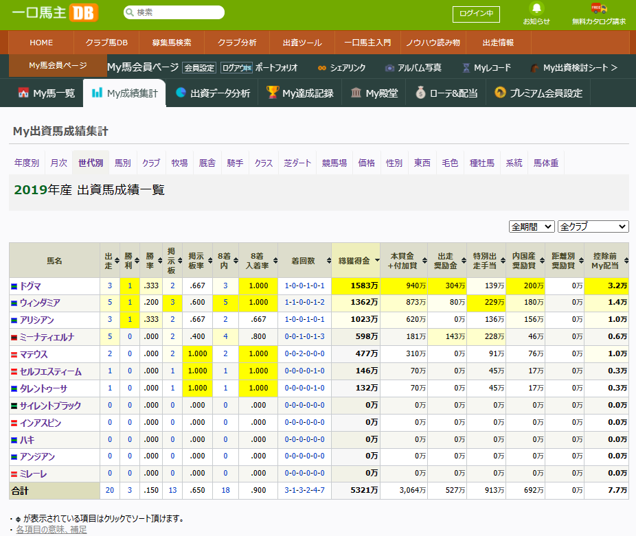Screen dimensions: 636x536
Task: Open クラブ馬DB menu
Action: (106, 43)
